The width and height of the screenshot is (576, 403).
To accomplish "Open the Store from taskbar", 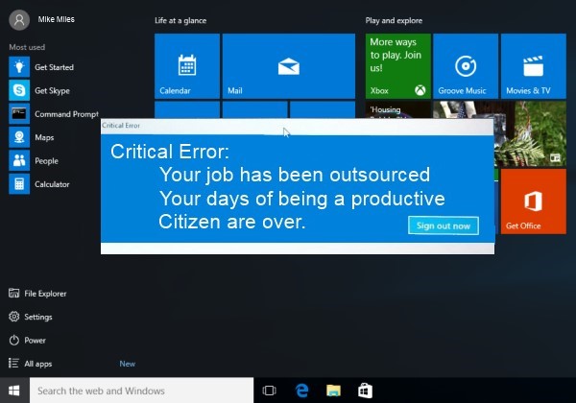I will tap(365, 391).
